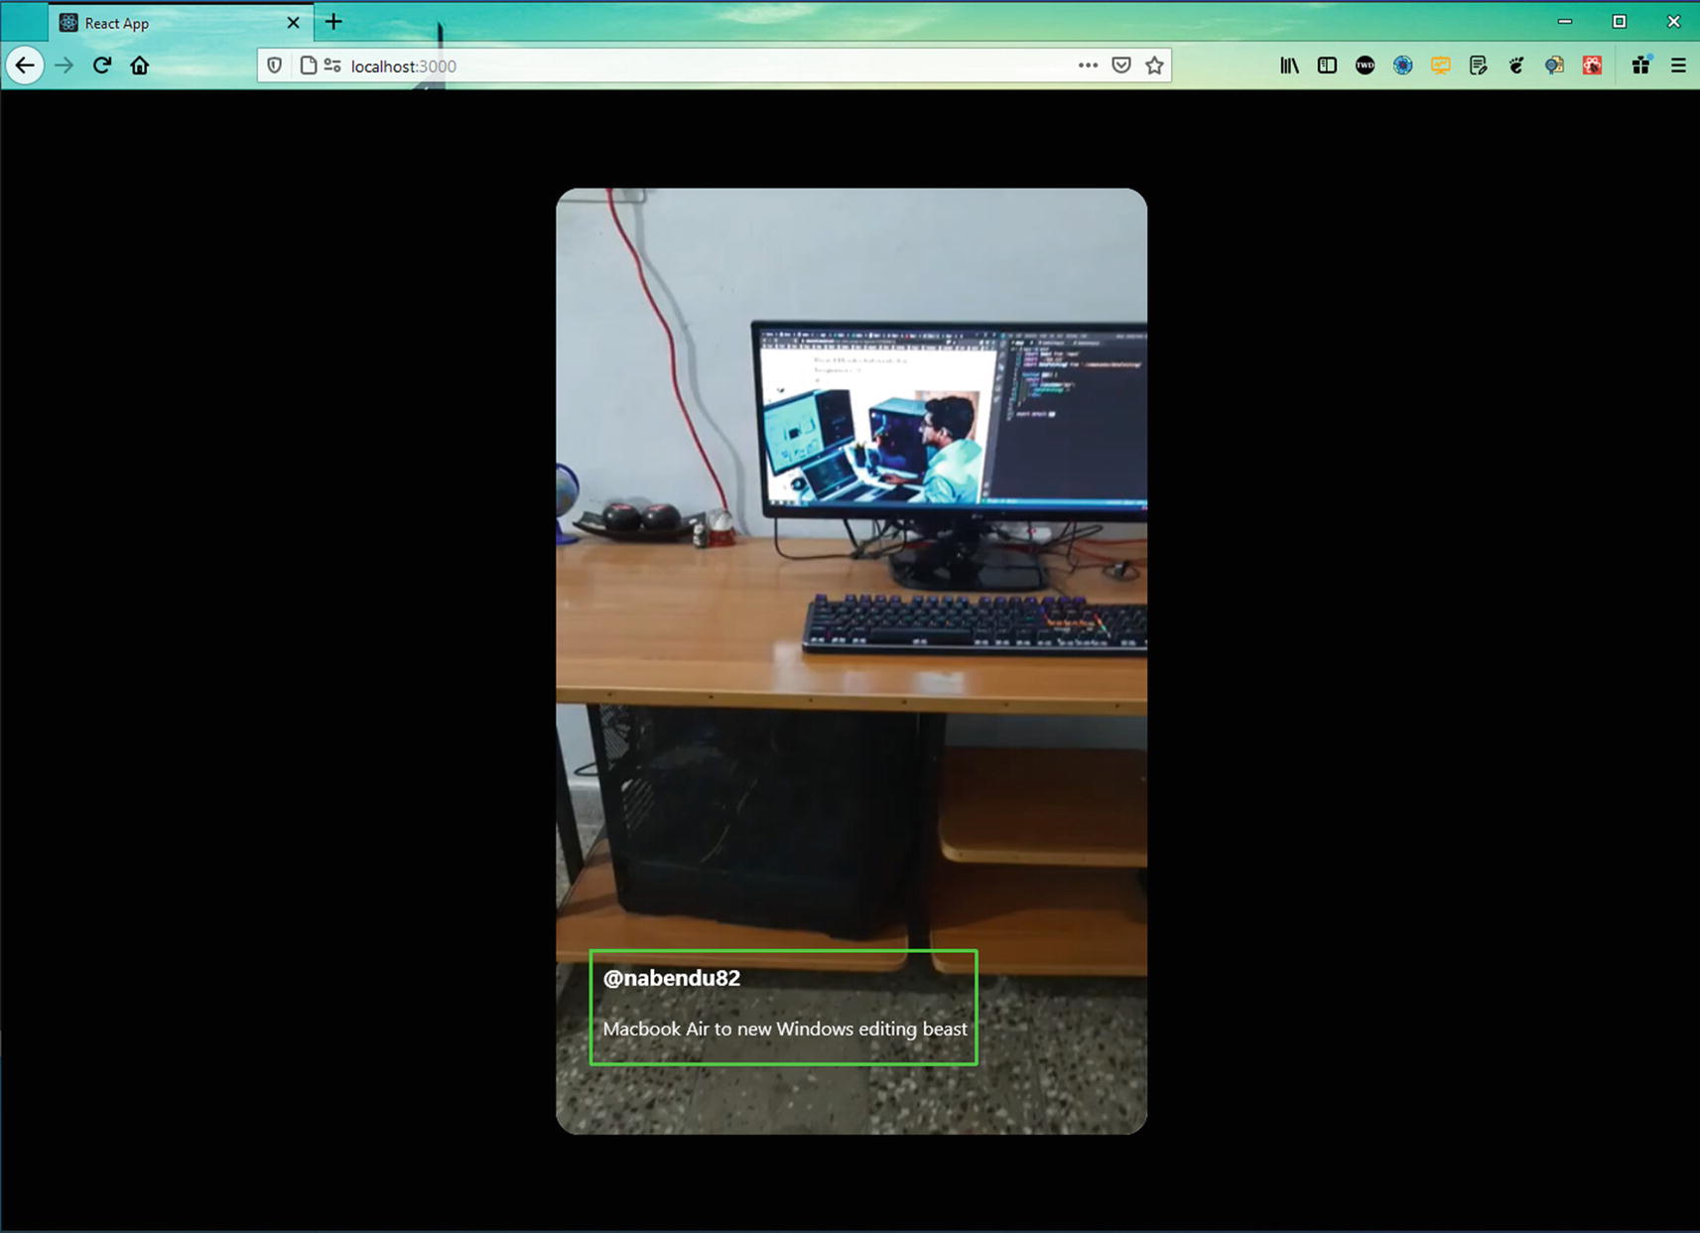Reload the localhost page

click(101, 66)
